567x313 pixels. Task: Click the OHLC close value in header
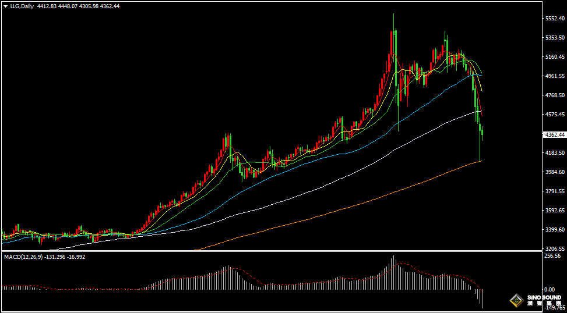coord(110,6)
